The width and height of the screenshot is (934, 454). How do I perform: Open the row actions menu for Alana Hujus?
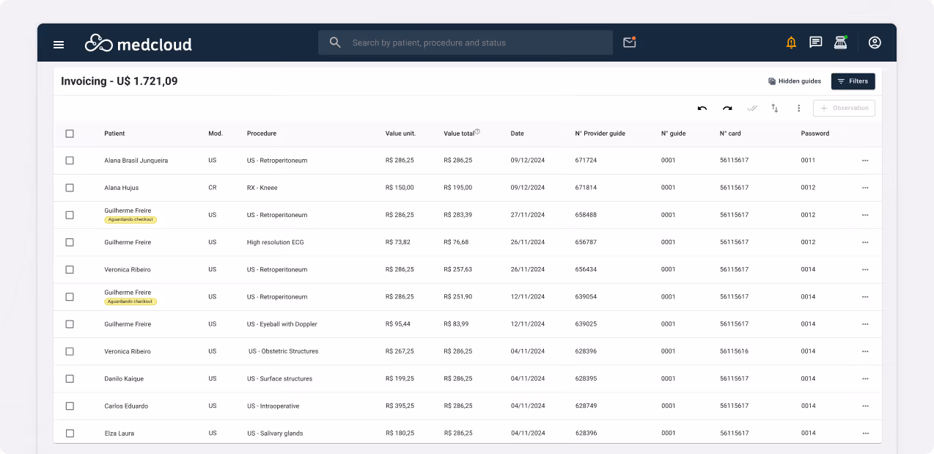866,187
